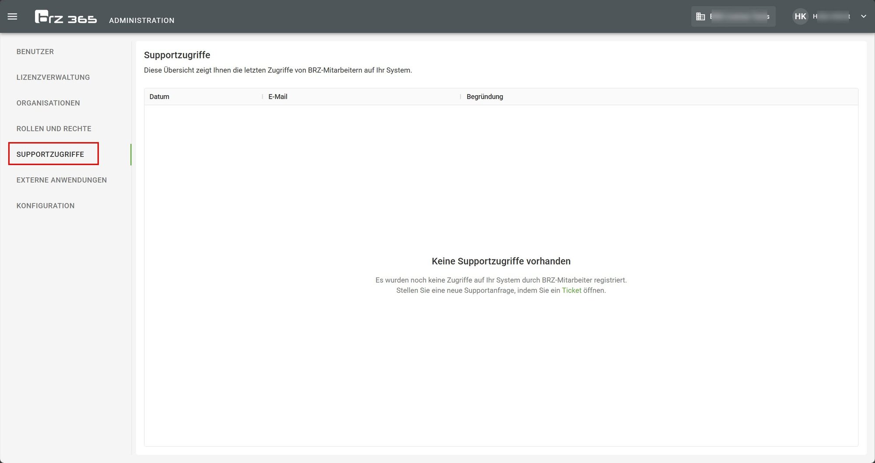Click the Administration title in header
The image size is (875, 463).
point(142,20)
